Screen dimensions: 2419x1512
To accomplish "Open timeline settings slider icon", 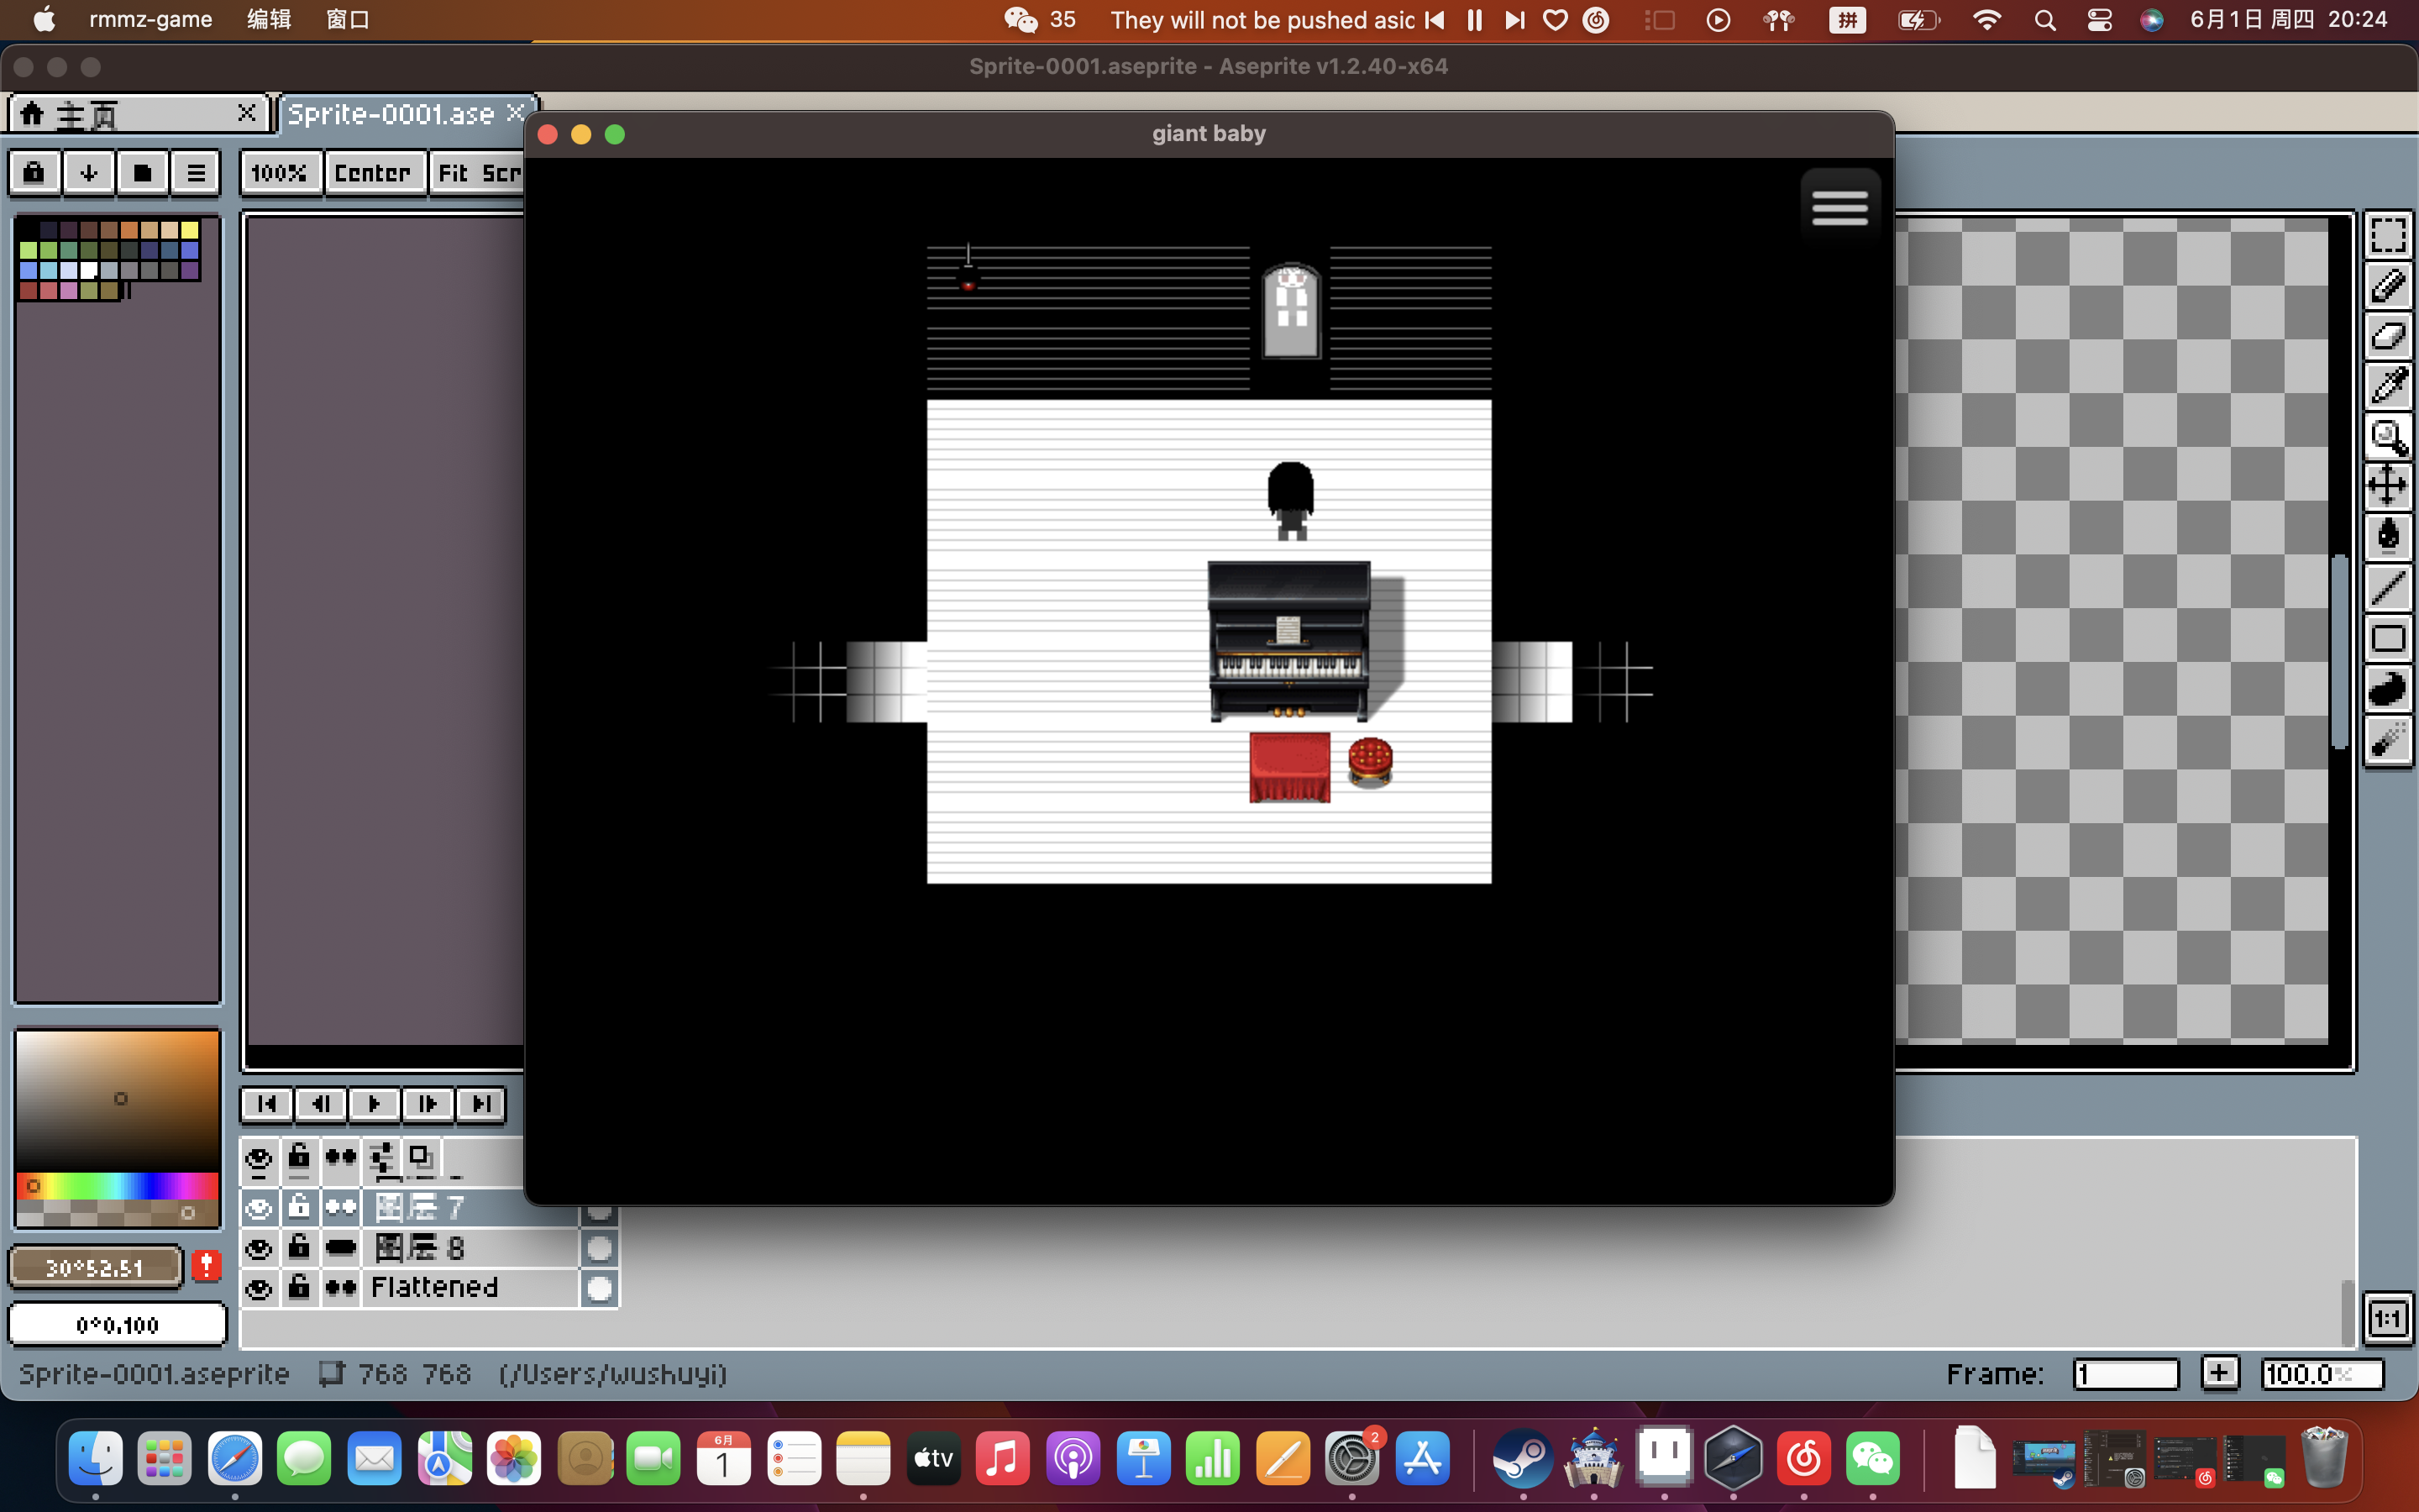I will [x=382, y=1158].
